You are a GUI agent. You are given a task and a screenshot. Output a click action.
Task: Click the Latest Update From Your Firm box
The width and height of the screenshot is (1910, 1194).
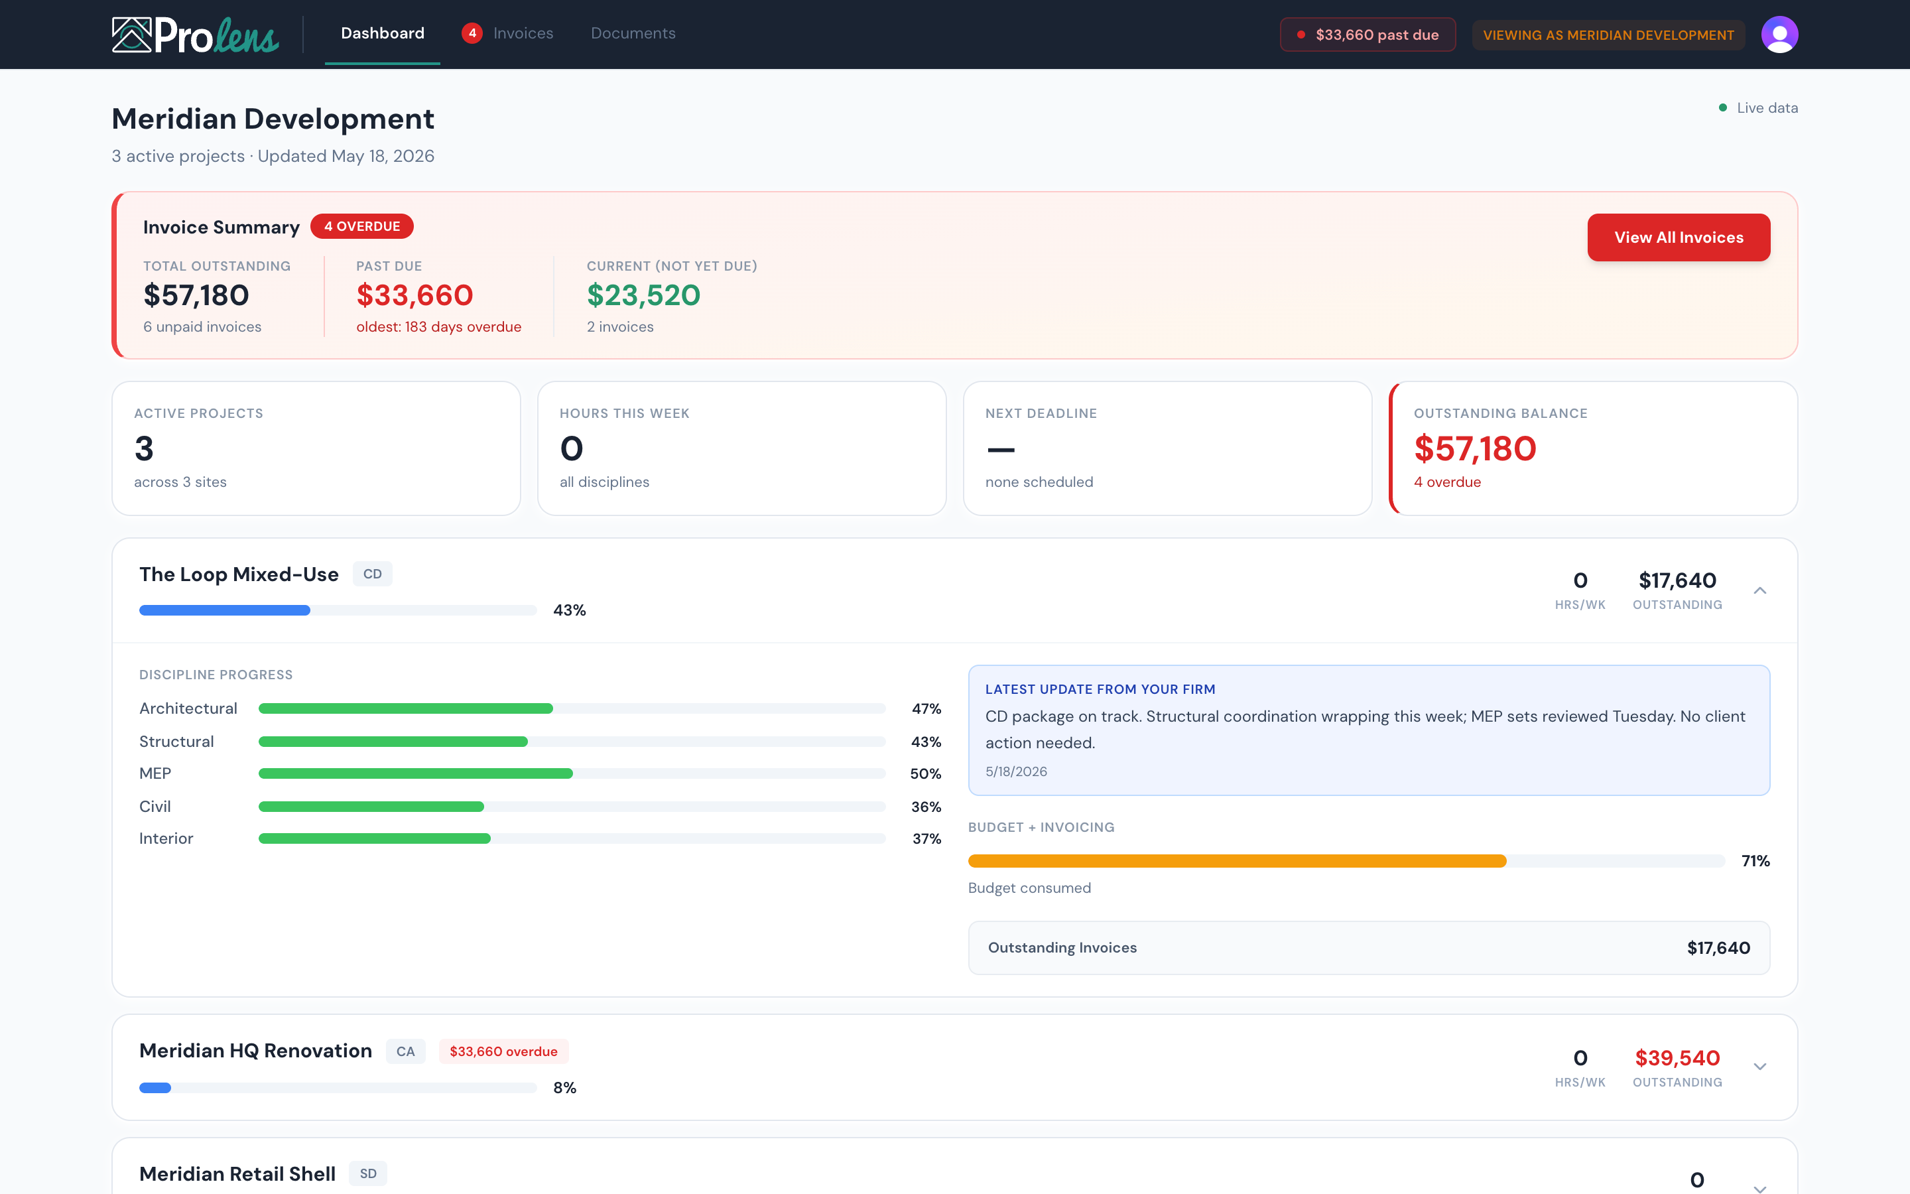pyautogui.click(x=1369, y=730)
